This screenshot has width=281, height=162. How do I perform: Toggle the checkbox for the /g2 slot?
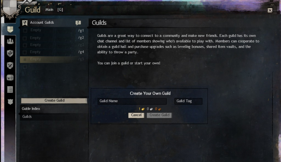[x=25, y=38]
